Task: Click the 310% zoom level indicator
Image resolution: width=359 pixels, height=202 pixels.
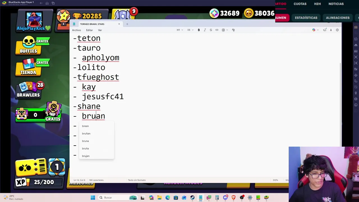Action: 275,180
